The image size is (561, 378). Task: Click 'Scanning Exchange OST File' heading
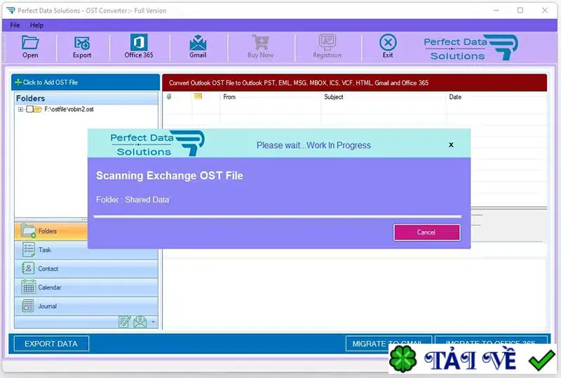coord(170,176)
